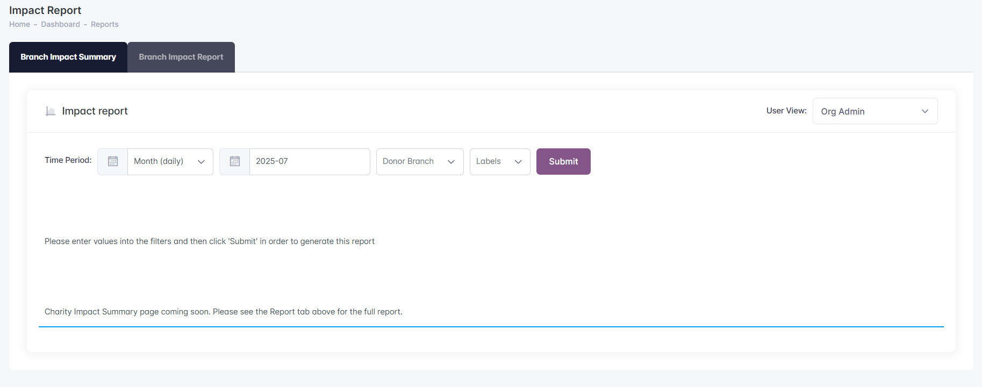
Task: Go to Home via the breadcrumb
Action: 19,24
